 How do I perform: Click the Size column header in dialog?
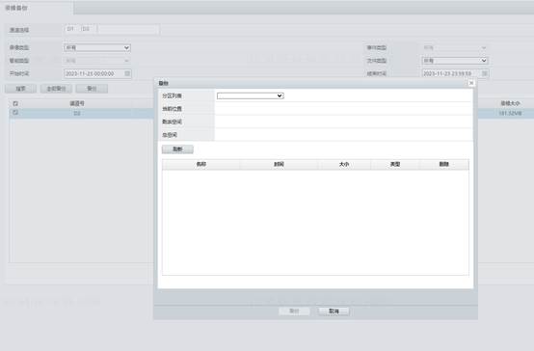[344, 164]
